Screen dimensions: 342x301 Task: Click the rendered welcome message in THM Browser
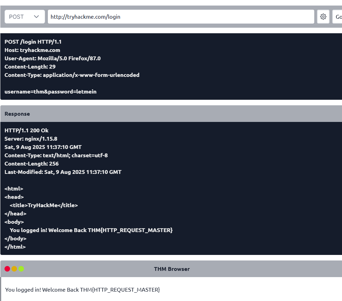[83, 290]
